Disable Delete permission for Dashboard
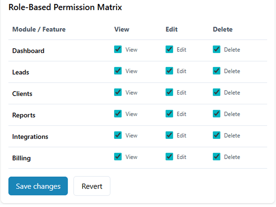276x207 pixels. tap(217, 49)
